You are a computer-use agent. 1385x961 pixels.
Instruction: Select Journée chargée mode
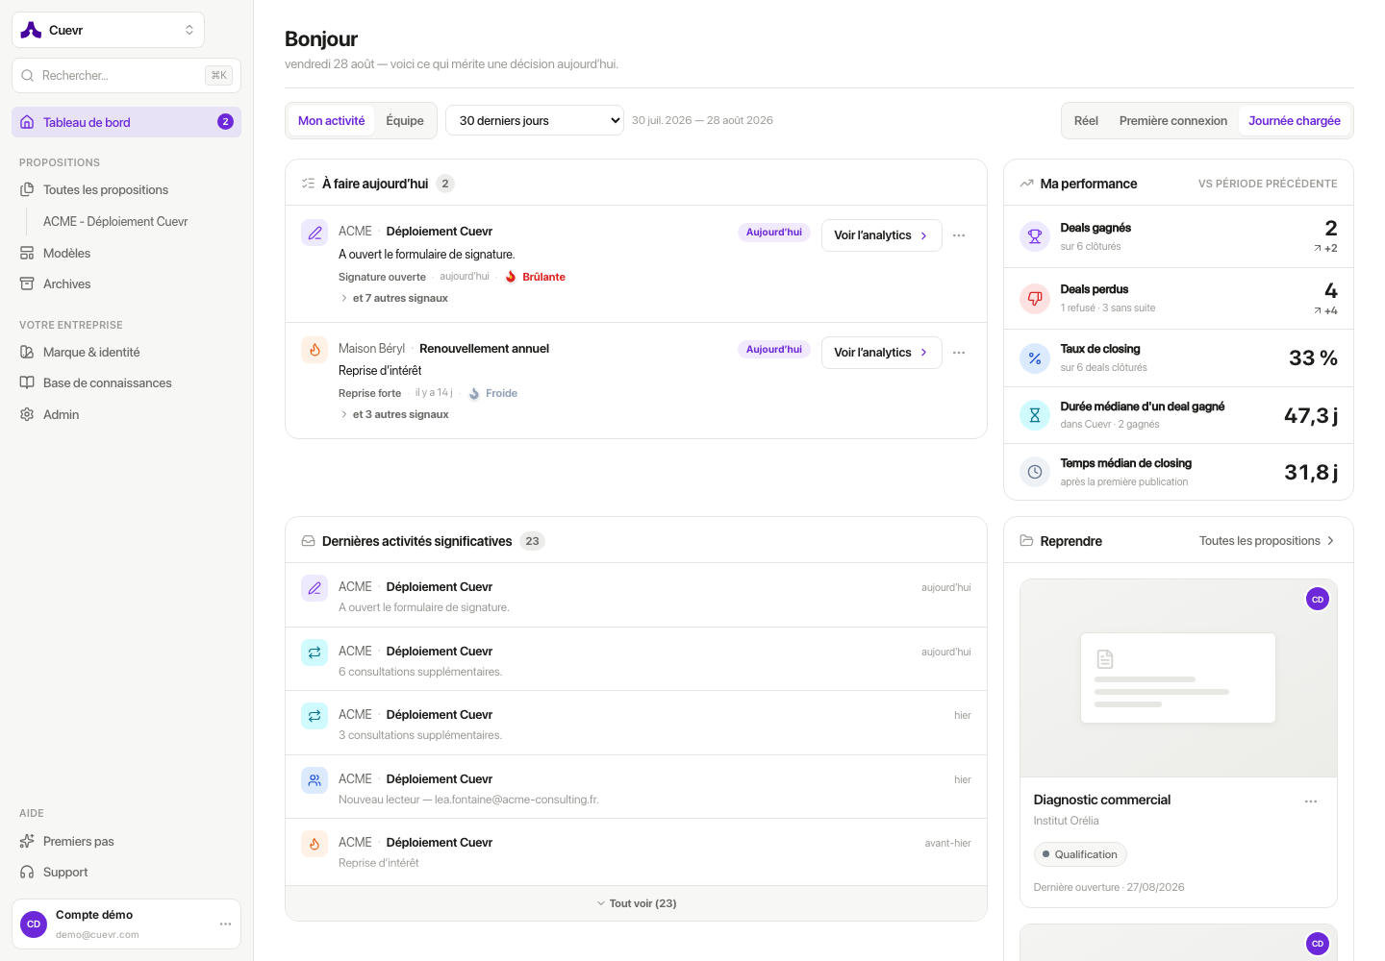point(1295,121)
